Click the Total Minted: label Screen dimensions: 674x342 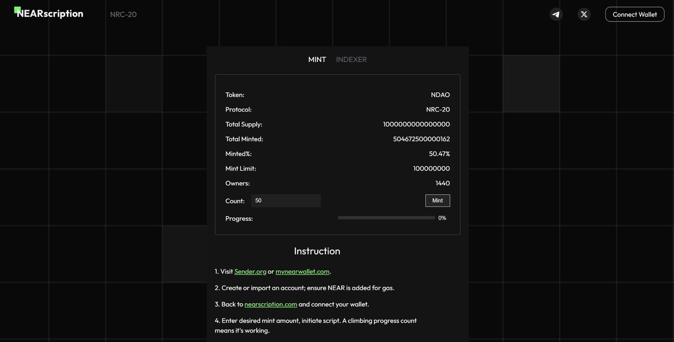(x=244, y=139)
